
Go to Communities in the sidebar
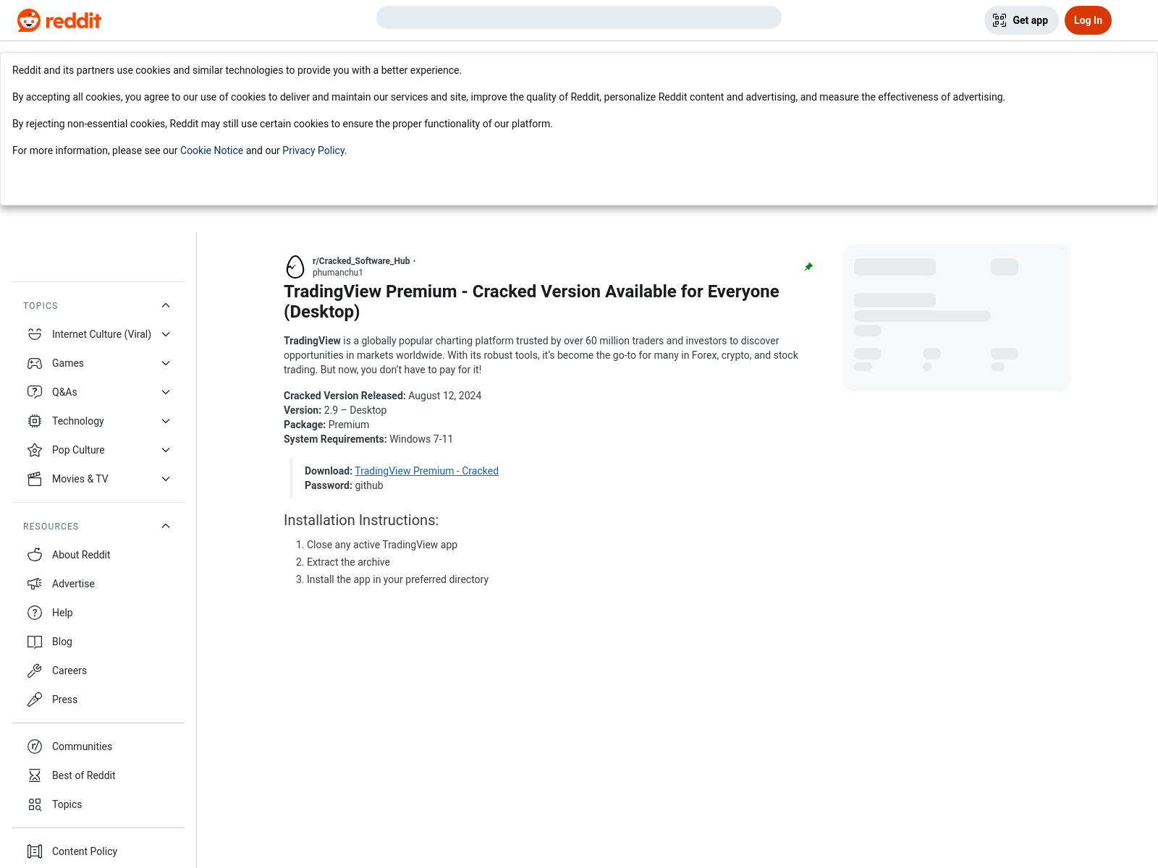[98, 746]
